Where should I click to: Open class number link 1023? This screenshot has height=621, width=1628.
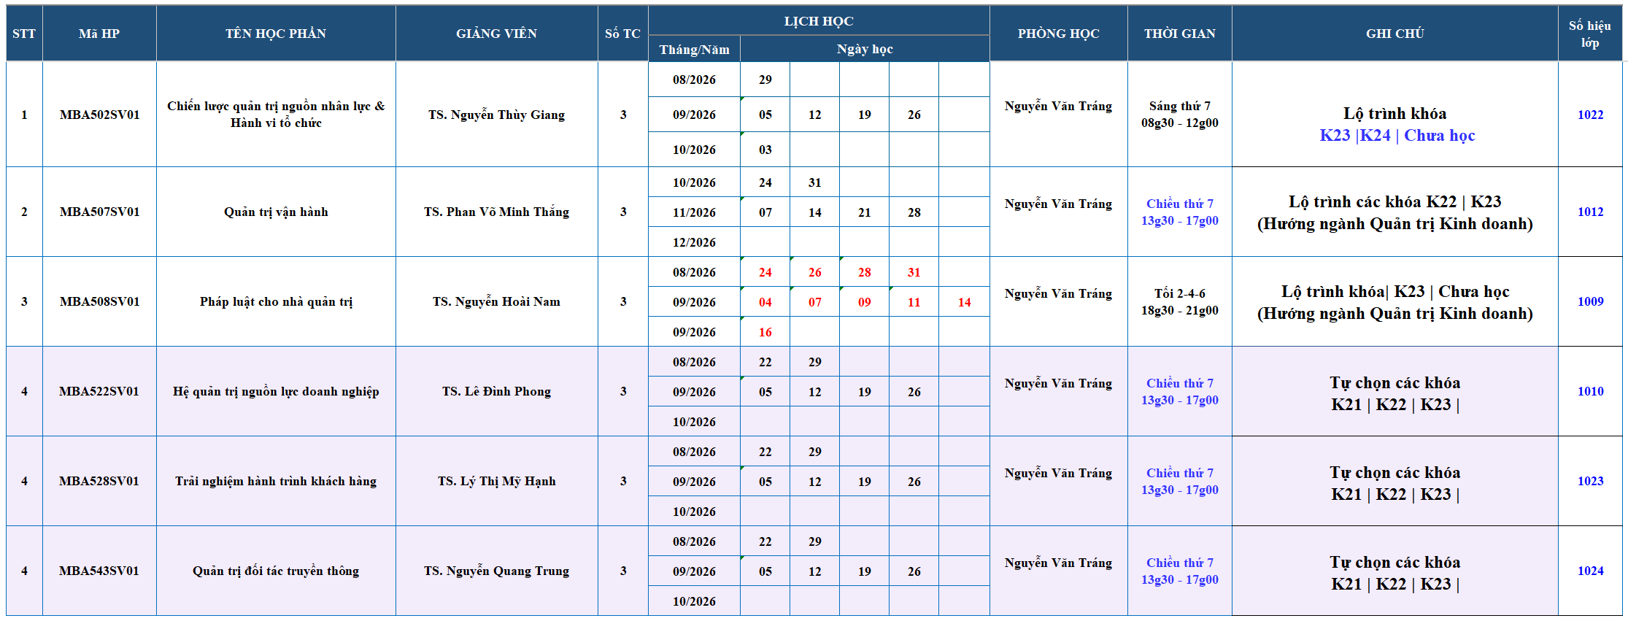point(1590,481)
